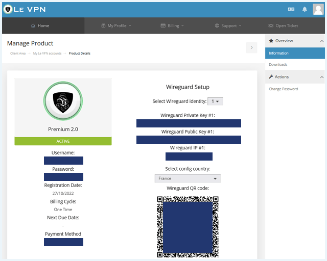The image size is (327, 261).
Task: Click the Manage Product heading
Action: 30,43
